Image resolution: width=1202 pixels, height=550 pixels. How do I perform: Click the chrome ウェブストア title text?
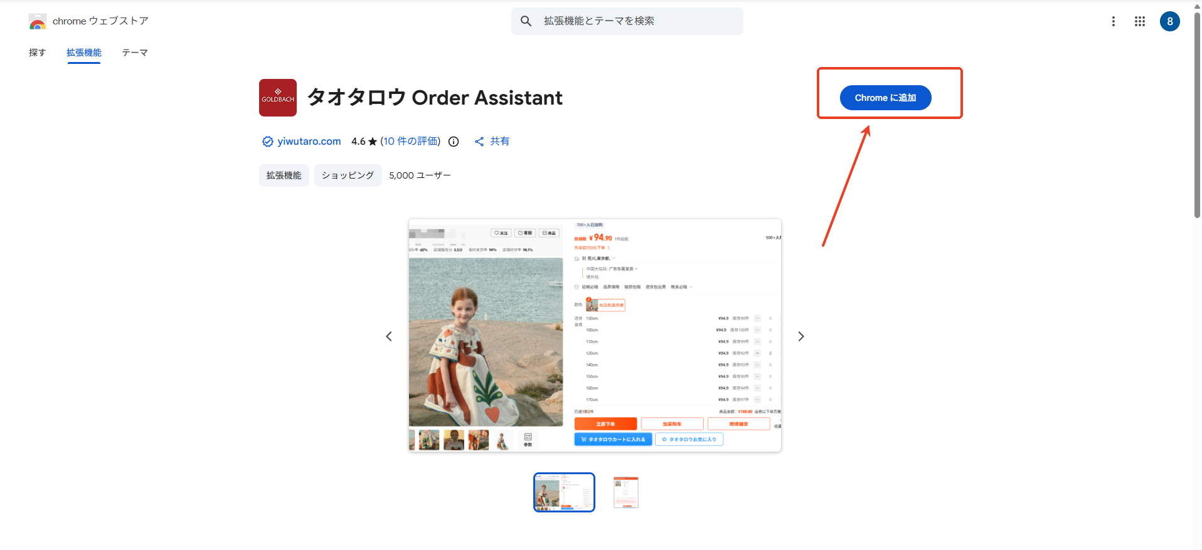point(100,21)
